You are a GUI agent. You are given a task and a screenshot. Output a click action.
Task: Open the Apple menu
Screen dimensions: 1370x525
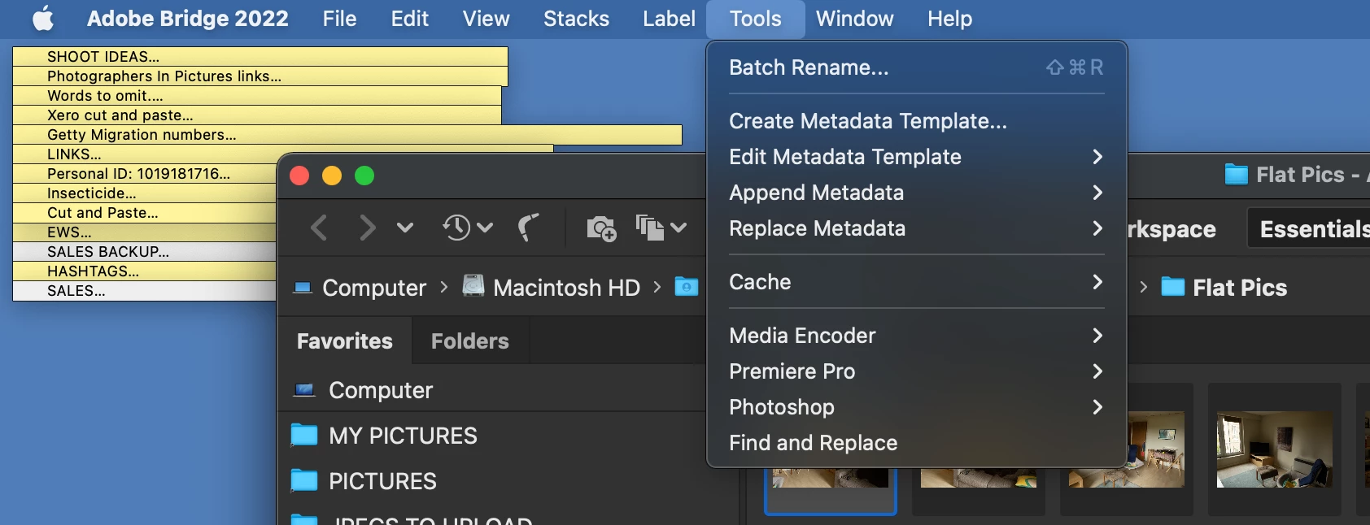pyautogui.click(x=43, y=18)
